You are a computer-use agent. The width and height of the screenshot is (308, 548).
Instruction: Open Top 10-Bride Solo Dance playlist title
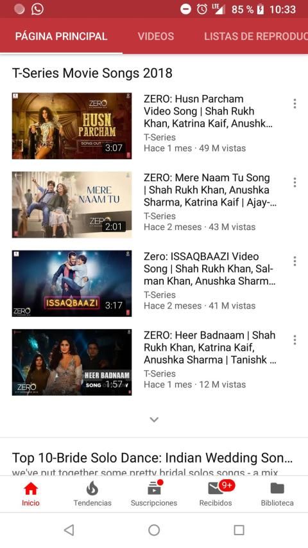[152, 457]
